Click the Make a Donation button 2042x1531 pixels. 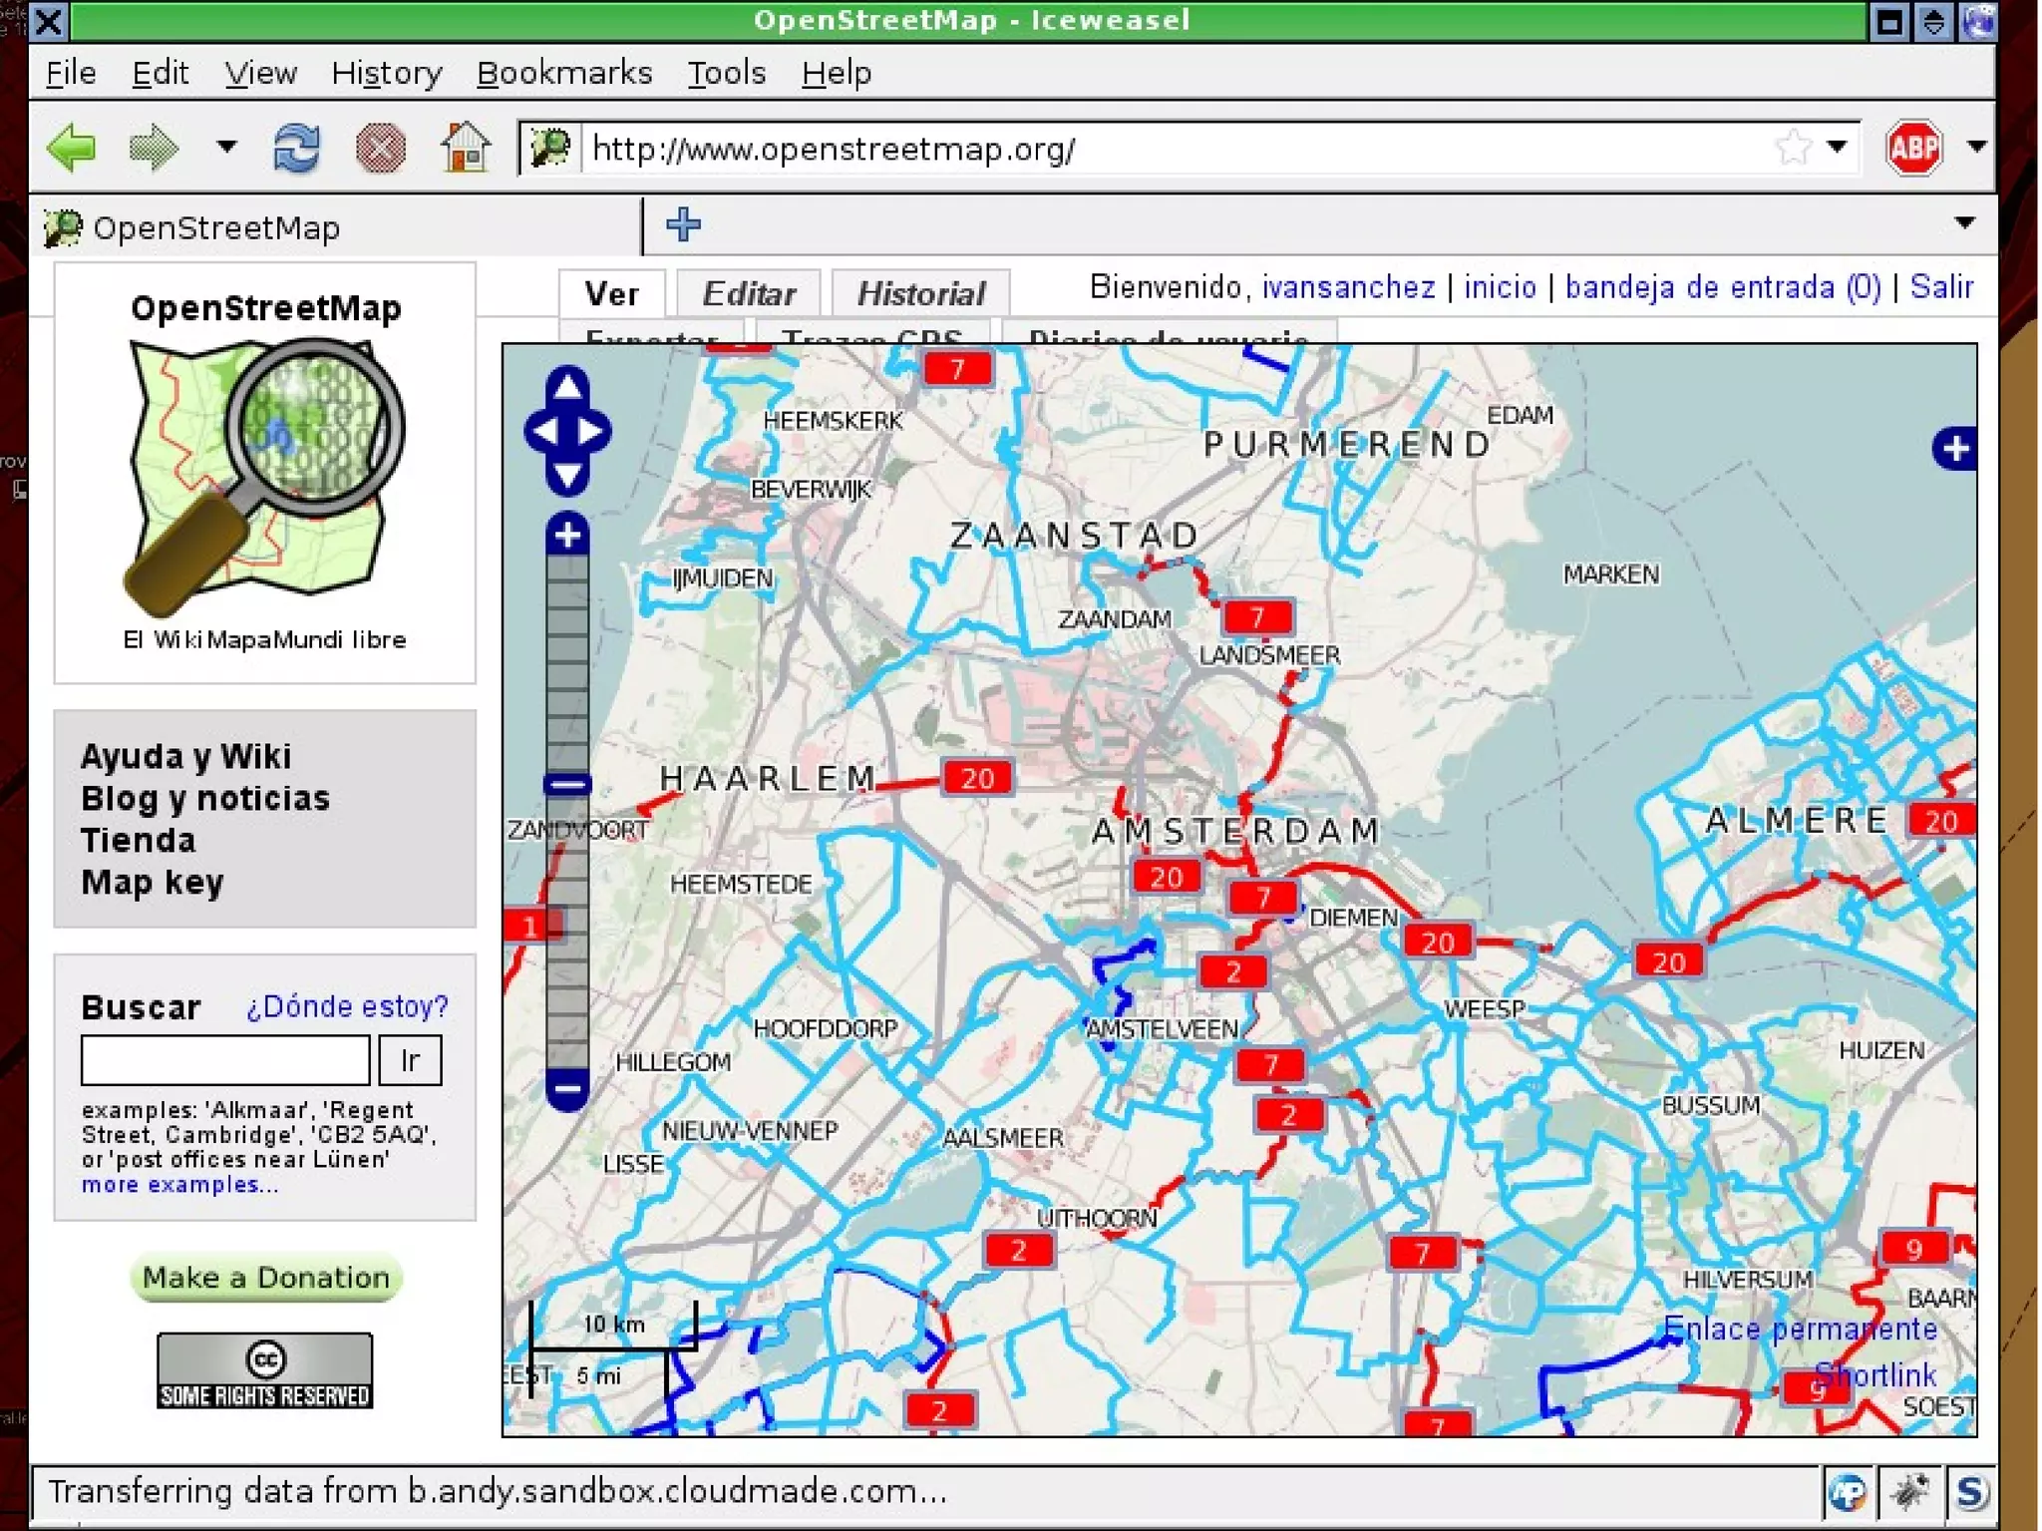point(265,1278)
